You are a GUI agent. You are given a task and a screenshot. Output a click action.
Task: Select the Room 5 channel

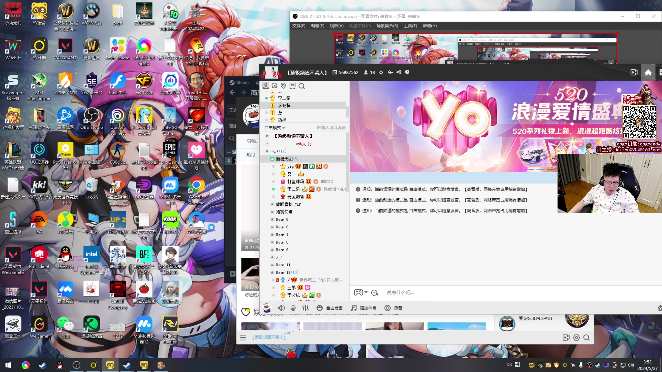tap(282, 220)
